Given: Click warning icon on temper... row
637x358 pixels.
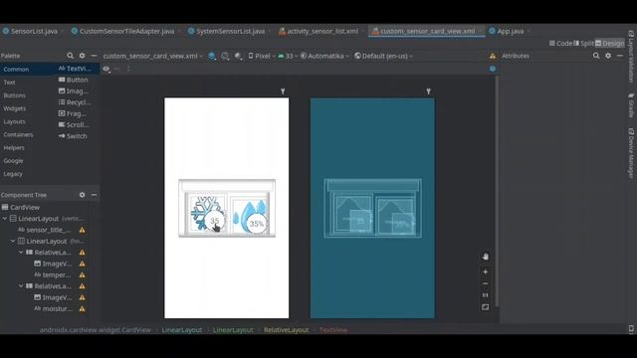Looking at the screenshot, I should [82, 275].
